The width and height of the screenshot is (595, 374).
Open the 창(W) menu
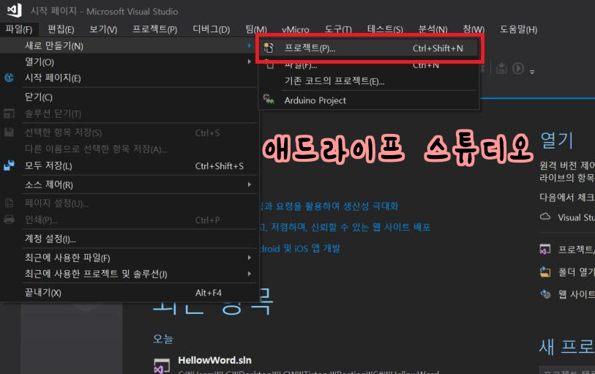[x=474, y=29]
